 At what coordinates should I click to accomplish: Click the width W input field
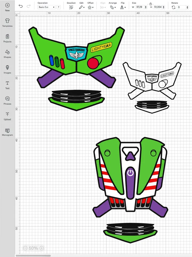click(140, 7)
